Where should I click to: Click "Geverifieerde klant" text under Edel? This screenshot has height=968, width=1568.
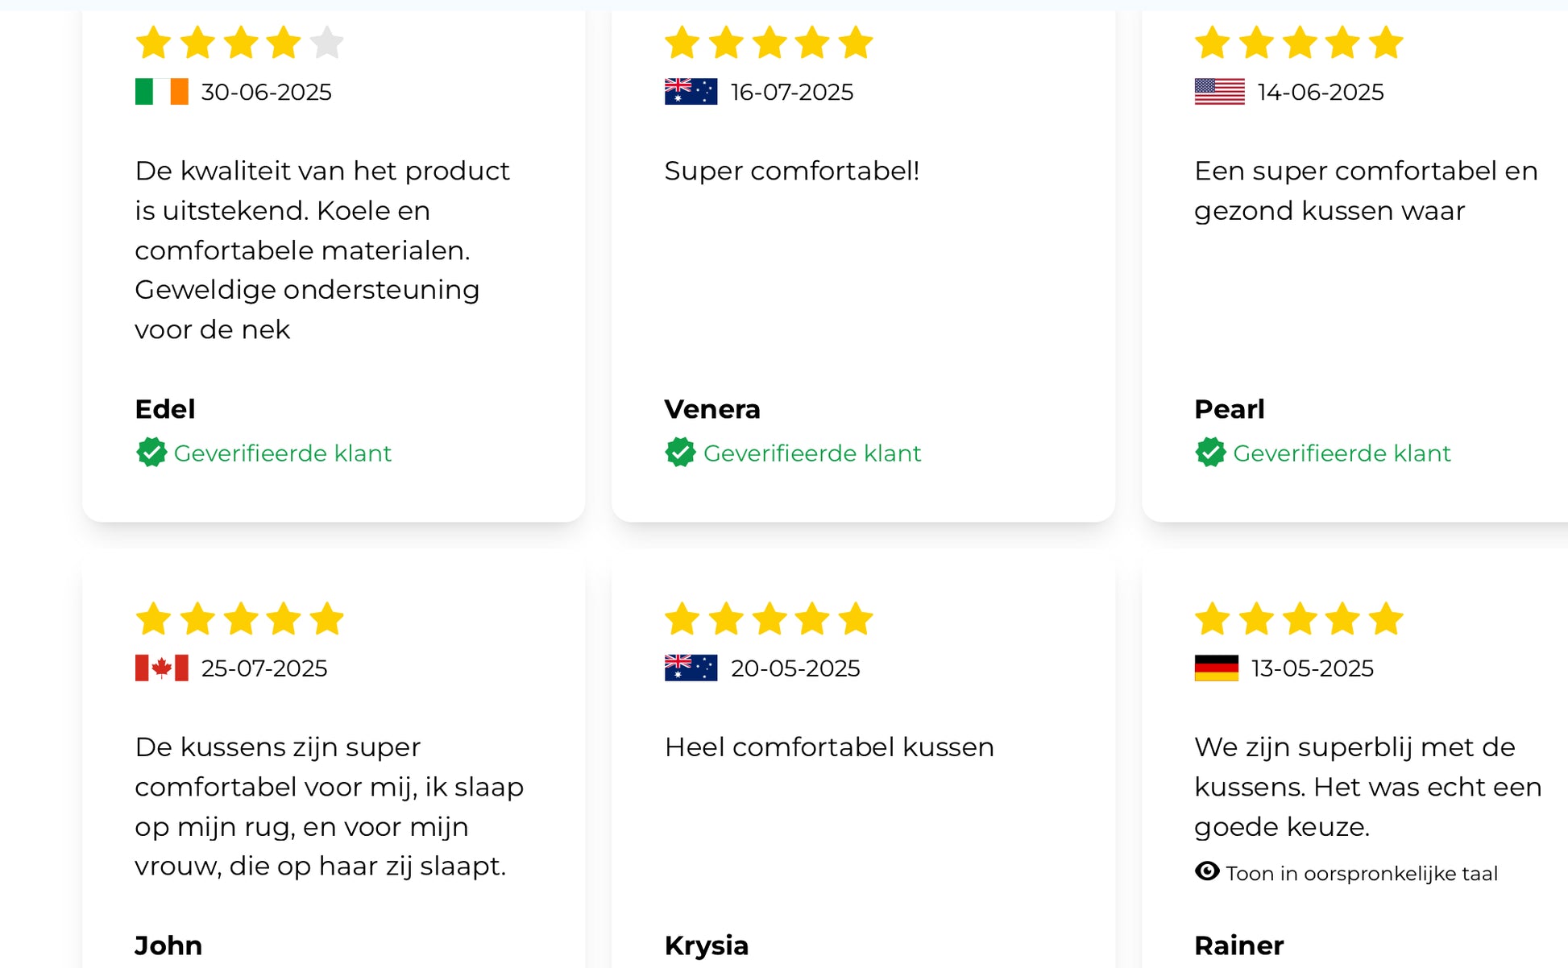click(282, 453)
